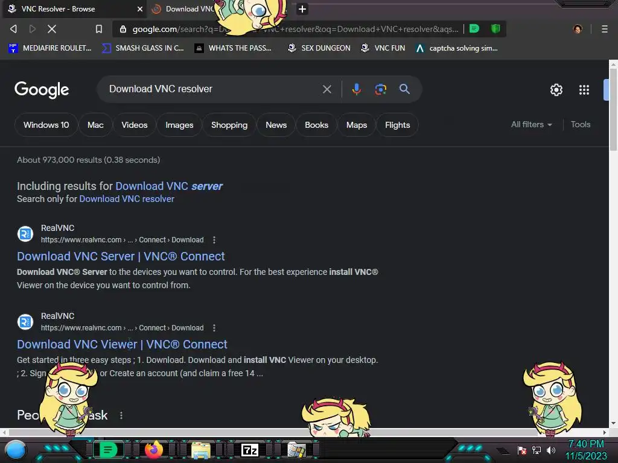Screen dimensions: 618x463
Task: Click the horizontal scrollbar at page bottom
Action: (304, 432)
